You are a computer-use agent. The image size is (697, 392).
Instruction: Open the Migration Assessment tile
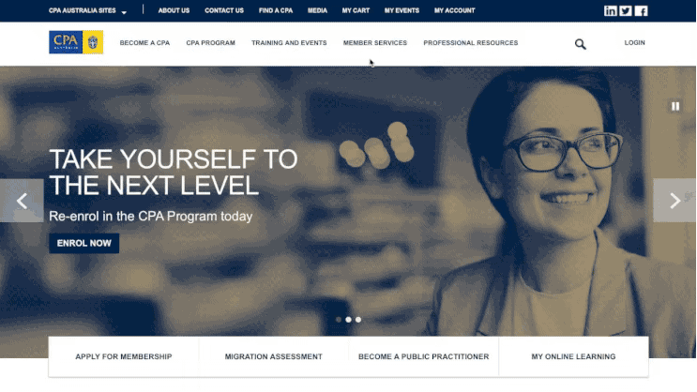pos(273,356)
